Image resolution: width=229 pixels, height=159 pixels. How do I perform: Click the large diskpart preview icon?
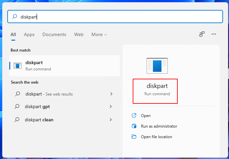[157, 65]
